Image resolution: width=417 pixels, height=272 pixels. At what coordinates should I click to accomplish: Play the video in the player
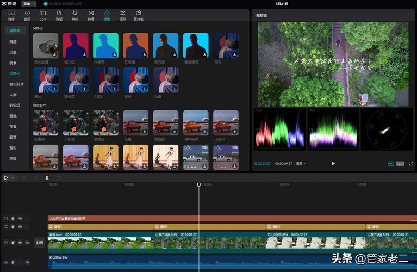333,163
